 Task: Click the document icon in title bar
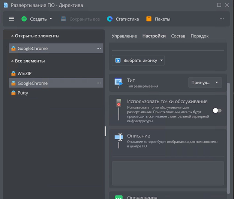(x=6, y=5)
